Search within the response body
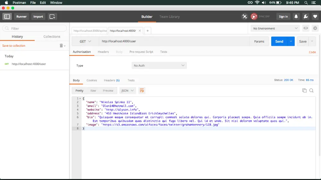 [x=311, y=91]
